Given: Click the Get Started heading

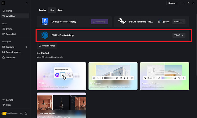Looking at the screenshot, I should pos(43,53).
